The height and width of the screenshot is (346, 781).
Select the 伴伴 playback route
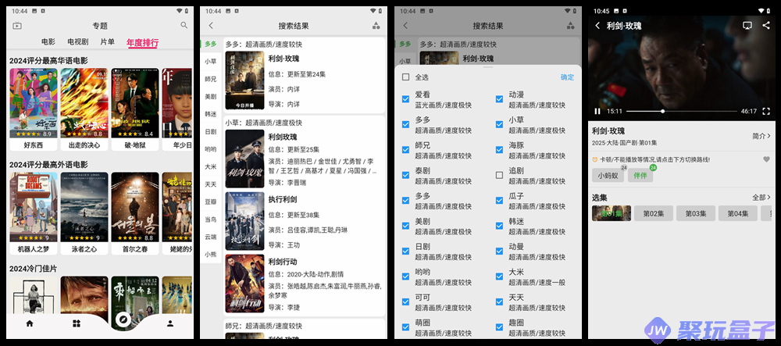640,175
